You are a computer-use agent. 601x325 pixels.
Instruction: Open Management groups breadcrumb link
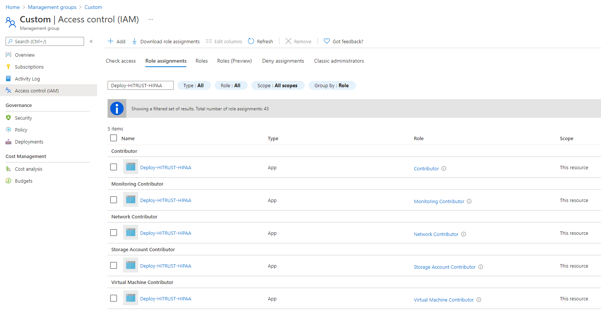coord(52,7)
